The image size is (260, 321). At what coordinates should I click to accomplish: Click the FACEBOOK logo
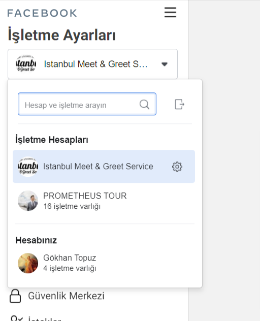point(42,13)
